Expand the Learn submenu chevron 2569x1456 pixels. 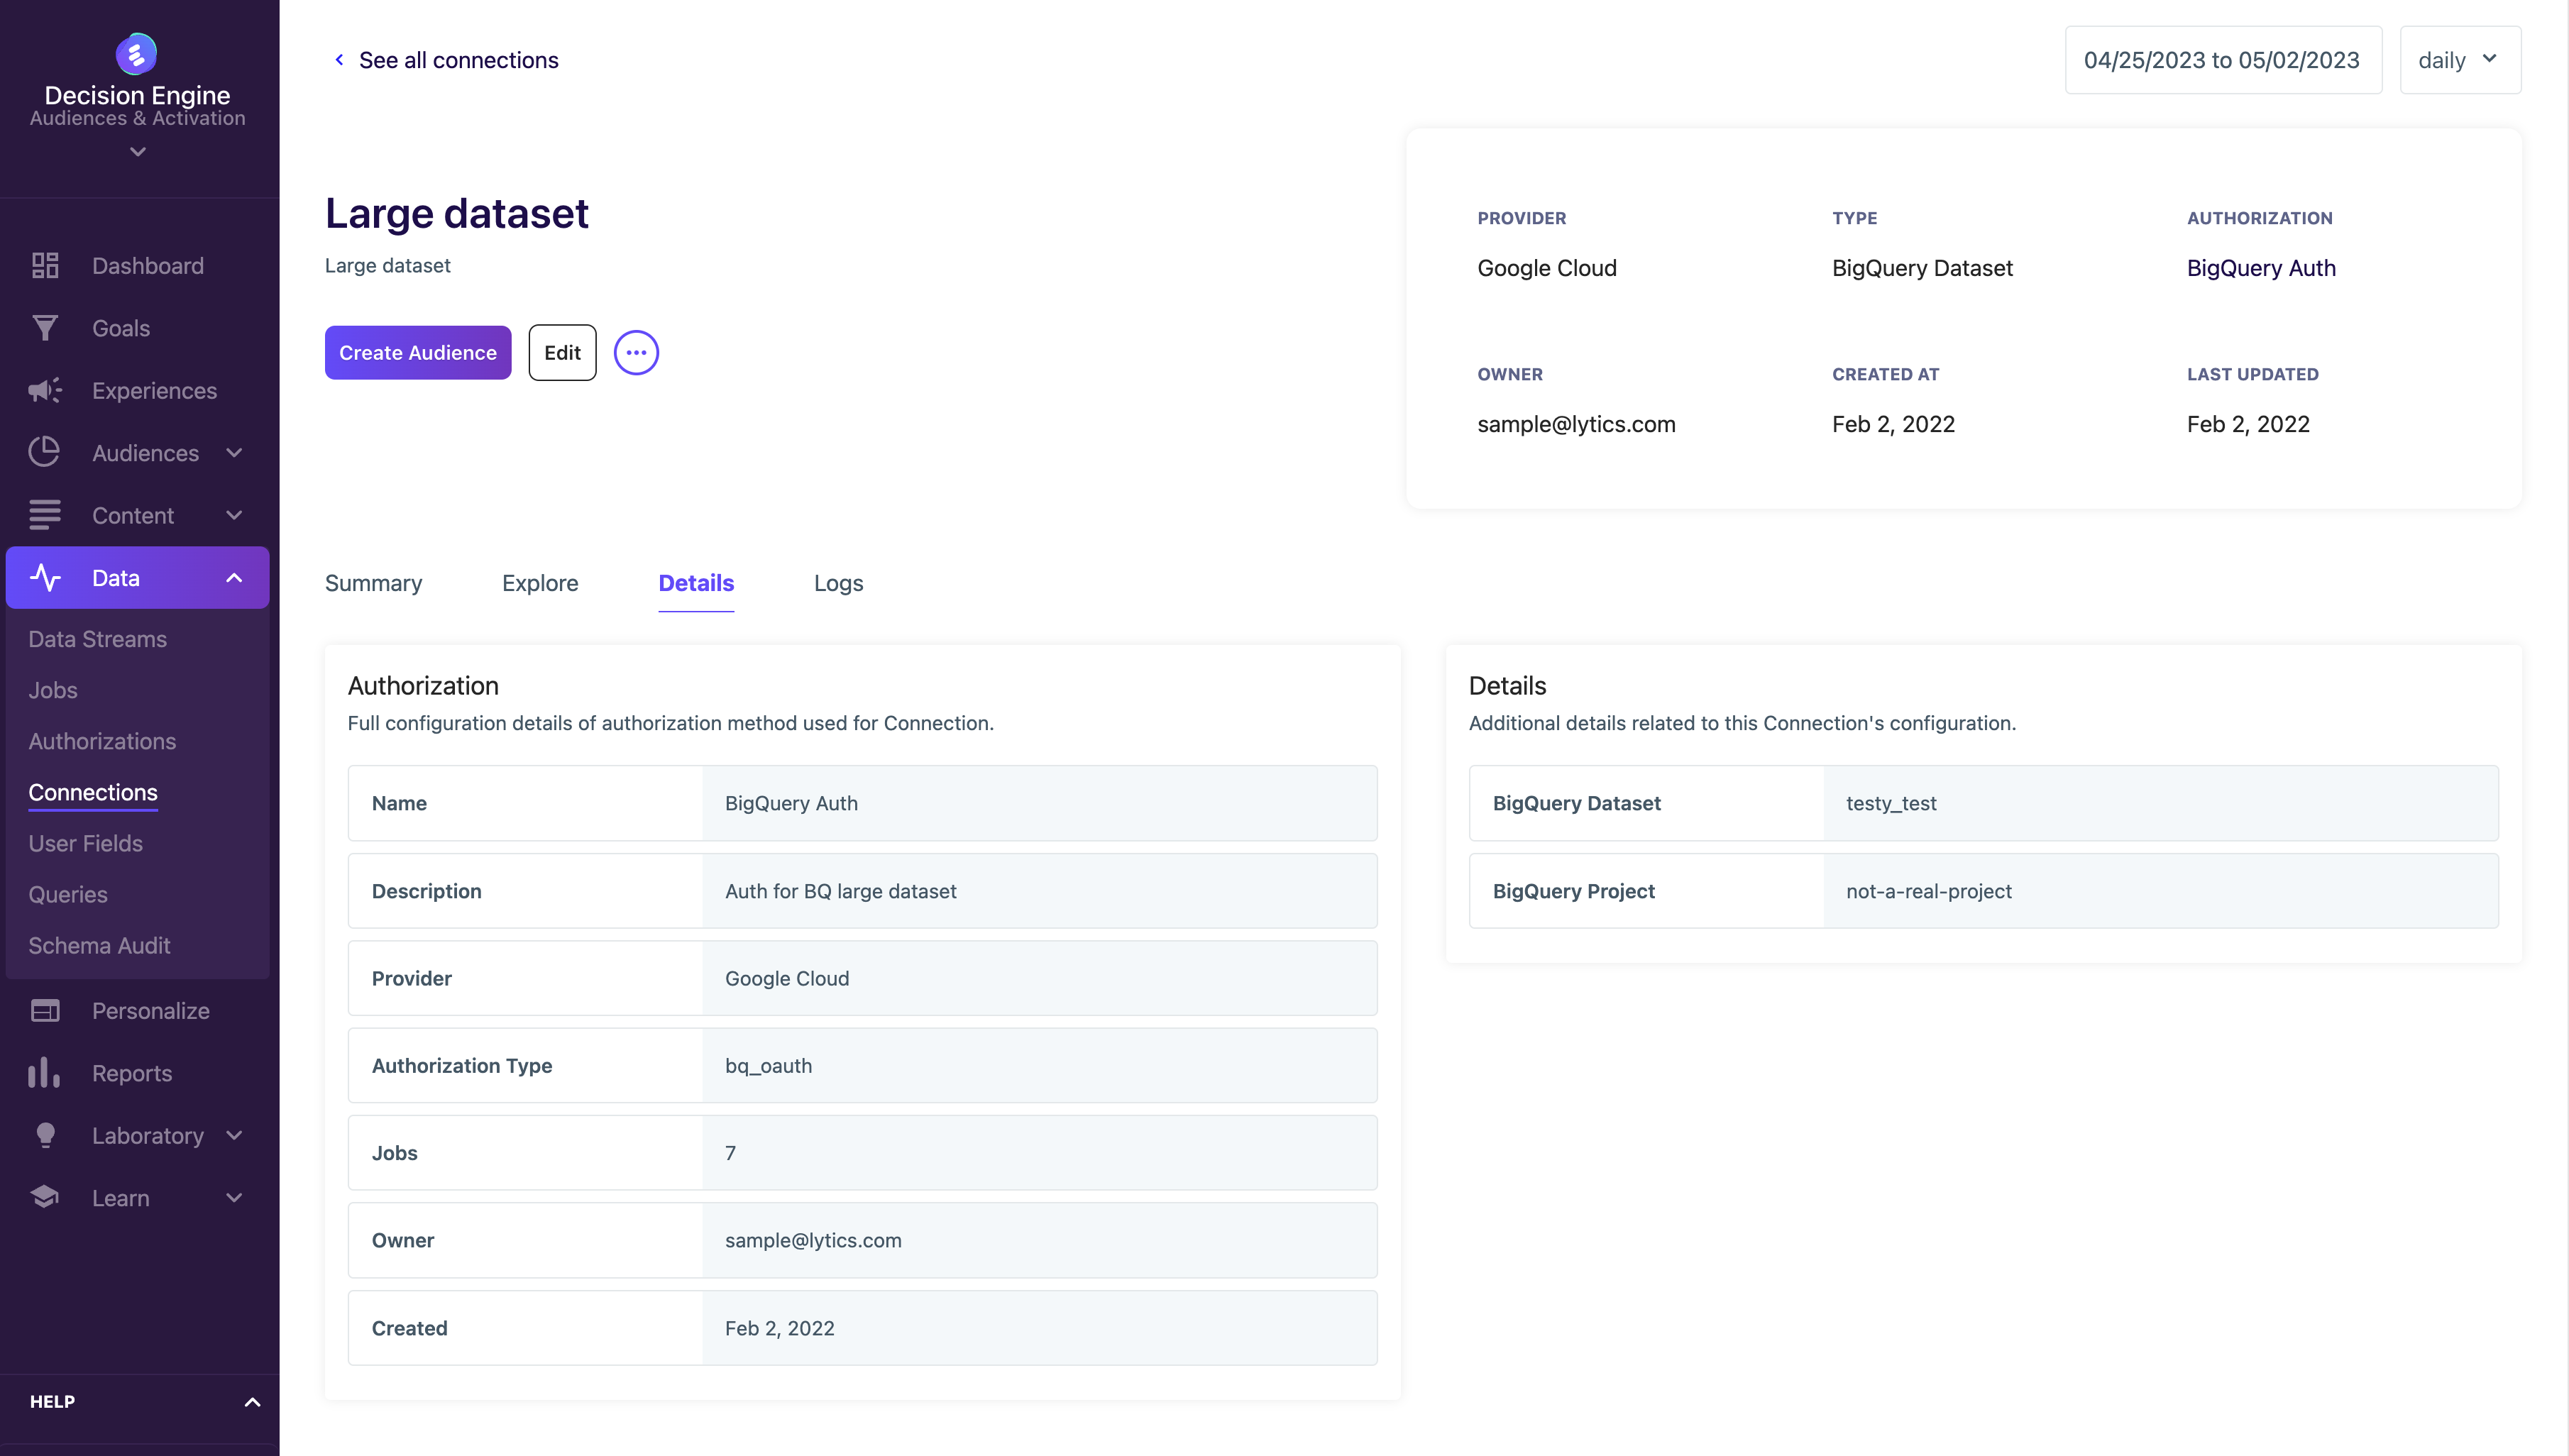235,1198
